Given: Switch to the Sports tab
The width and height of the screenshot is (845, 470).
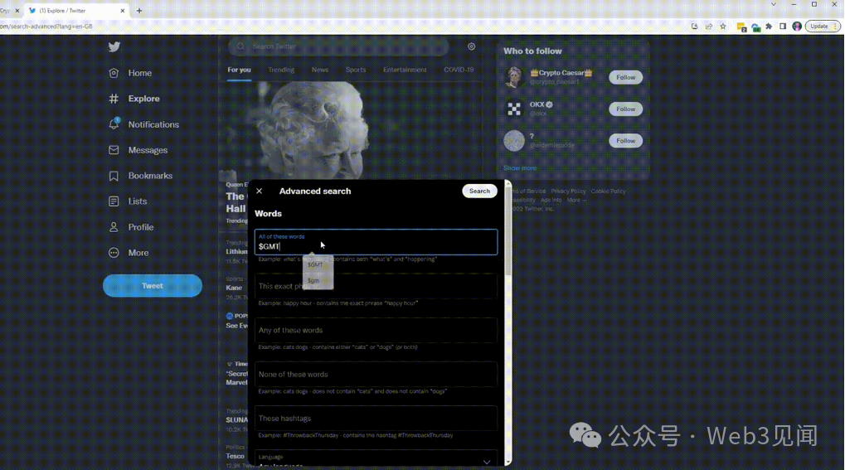Looking at the screenshot, I should [356, 70].
